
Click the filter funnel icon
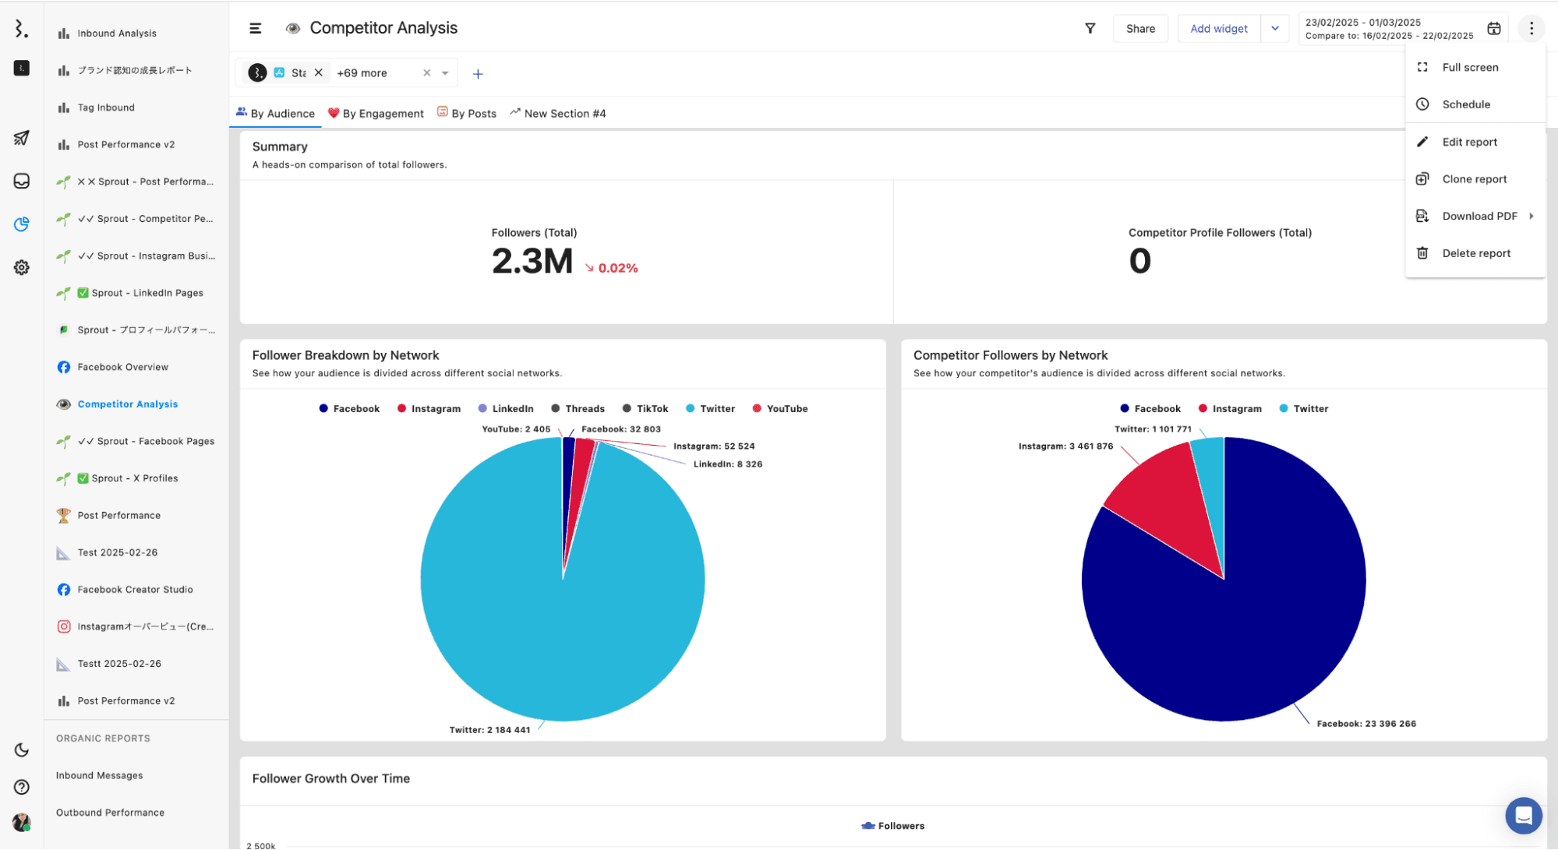point(1090,28)
